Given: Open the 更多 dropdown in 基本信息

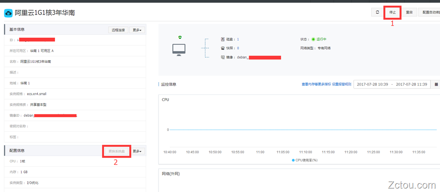Looking at the screenshot, I should pos(137,30).
